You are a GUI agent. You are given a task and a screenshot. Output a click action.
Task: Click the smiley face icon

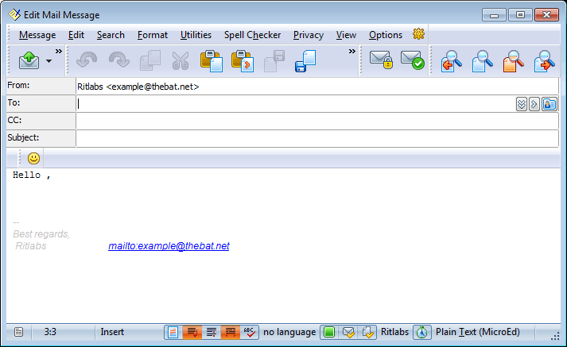click(x=33, y=158)
